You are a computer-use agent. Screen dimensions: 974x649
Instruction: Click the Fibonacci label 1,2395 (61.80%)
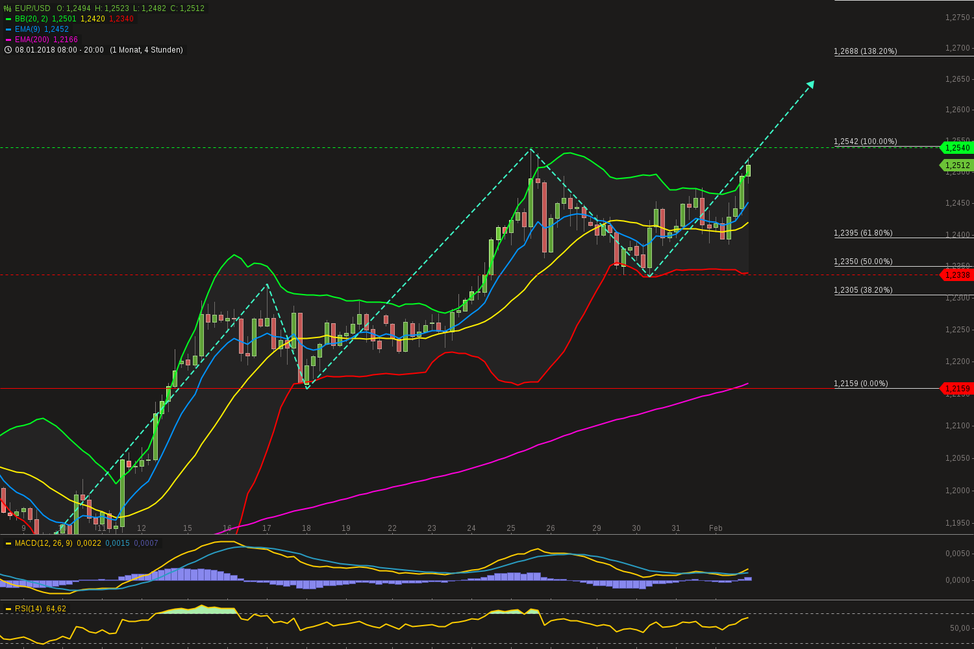pyautogui.click(x=864, y=233)
